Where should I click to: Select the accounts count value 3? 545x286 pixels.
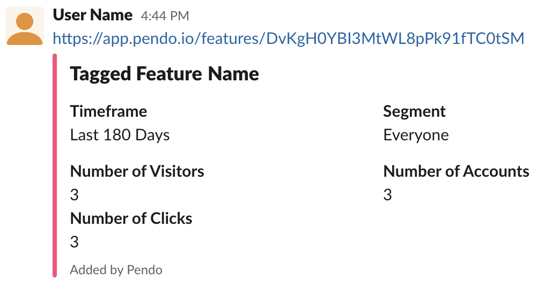387,195
